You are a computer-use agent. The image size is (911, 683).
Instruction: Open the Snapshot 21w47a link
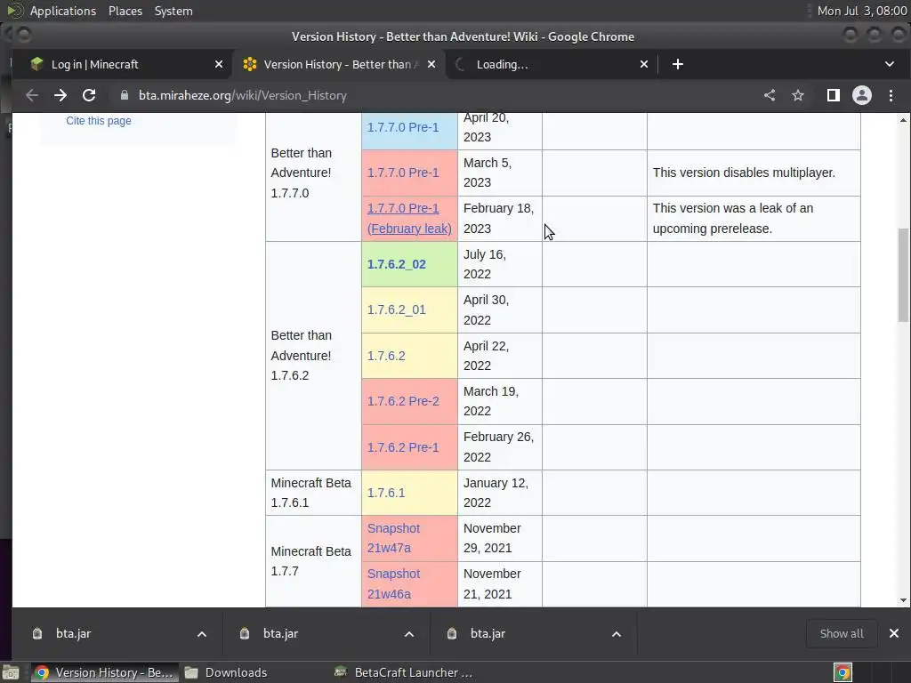tap(393, 538)
